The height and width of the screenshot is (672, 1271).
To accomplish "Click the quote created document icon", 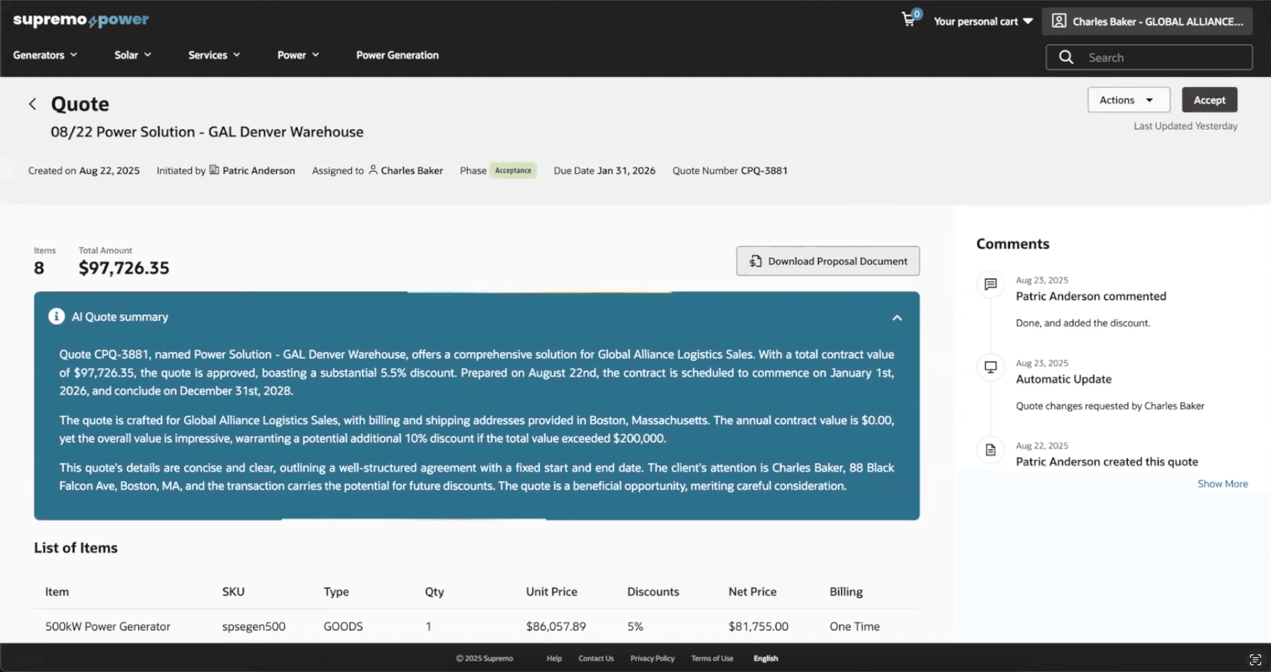I will 990,450.
